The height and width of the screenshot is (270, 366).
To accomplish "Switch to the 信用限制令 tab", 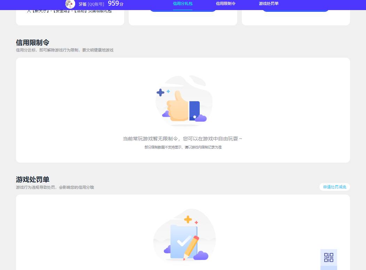I will (x=225, y=3).
